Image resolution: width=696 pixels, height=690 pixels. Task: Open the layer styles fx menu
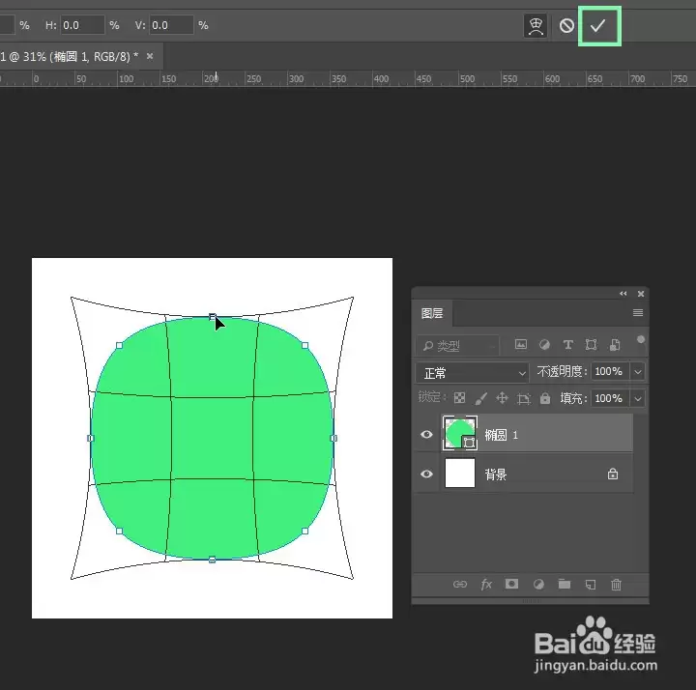pyautogui.click(x=486, y=585)
